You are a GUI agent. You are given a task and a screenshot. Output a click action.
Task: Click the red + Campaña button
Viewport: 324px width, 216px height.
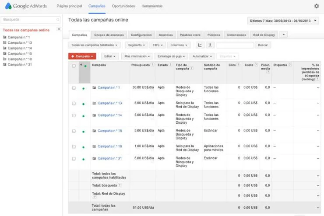coord(82,56)
